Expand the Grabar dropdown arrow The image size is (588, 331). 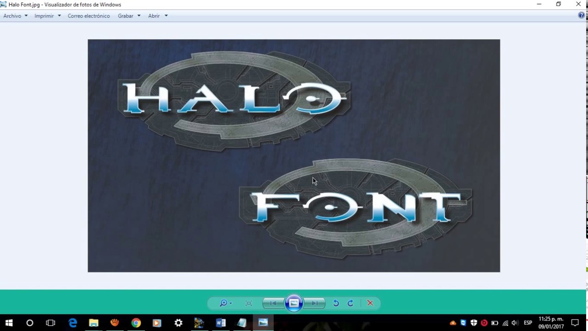pos(139,16)
